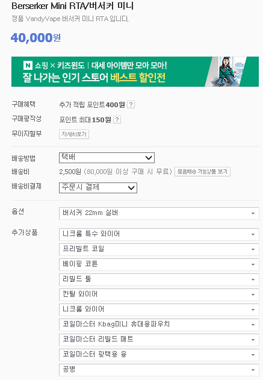263x380 pixels.
Task: Click the green N shopping logo in banner
Action: pyautogui.click(x=28, y=65)
